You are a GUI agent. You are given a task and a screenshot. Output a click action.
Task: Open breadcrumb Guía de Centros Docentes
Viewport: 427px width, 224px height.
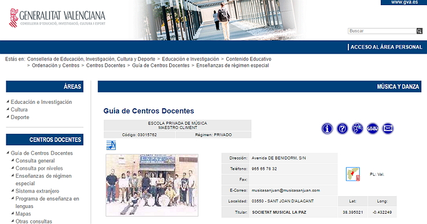pos(161,66)
